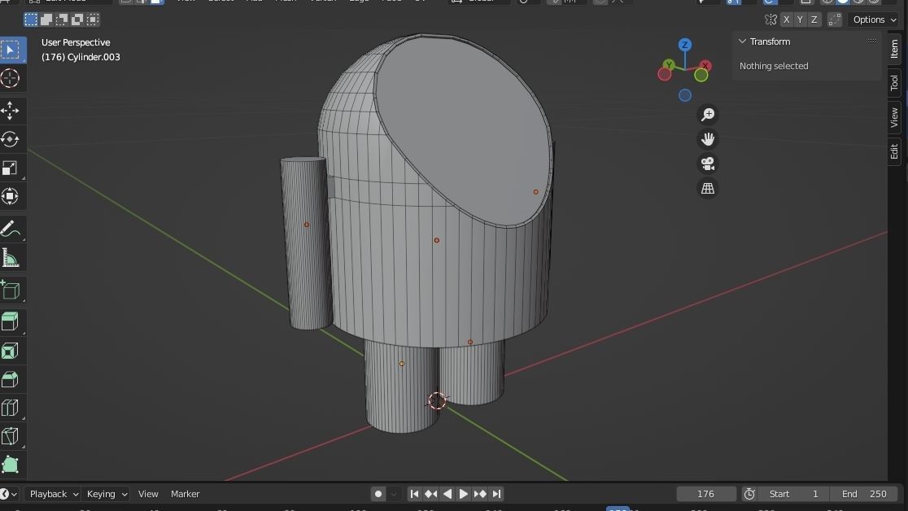
Task: Pick the Poly Build tool
Action: coord(10,464)
